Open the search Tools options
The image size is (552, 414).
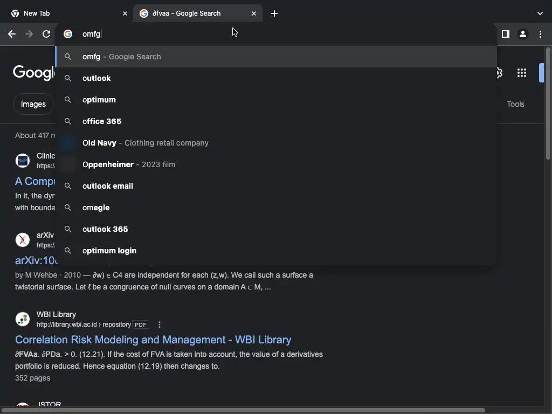coord(515,104)
